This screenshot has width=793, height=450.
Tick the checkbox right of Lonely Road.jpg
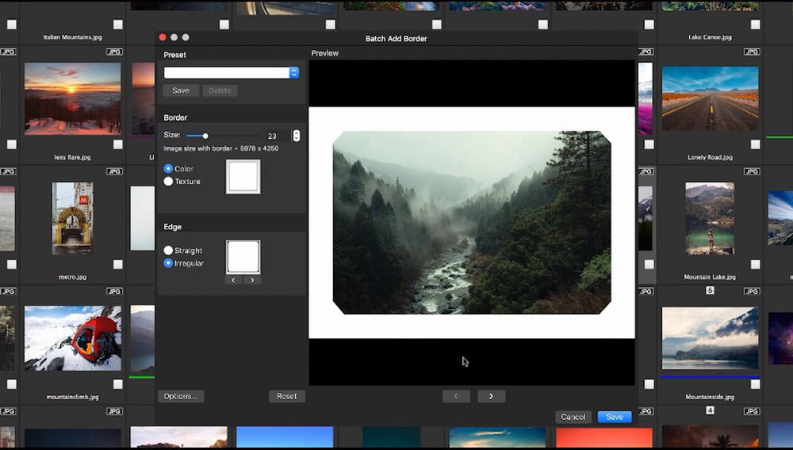coord(756,144)
